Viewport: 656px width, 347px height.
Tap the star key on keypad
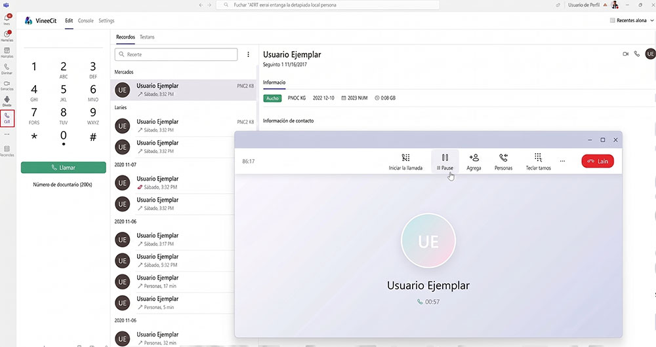34,137
